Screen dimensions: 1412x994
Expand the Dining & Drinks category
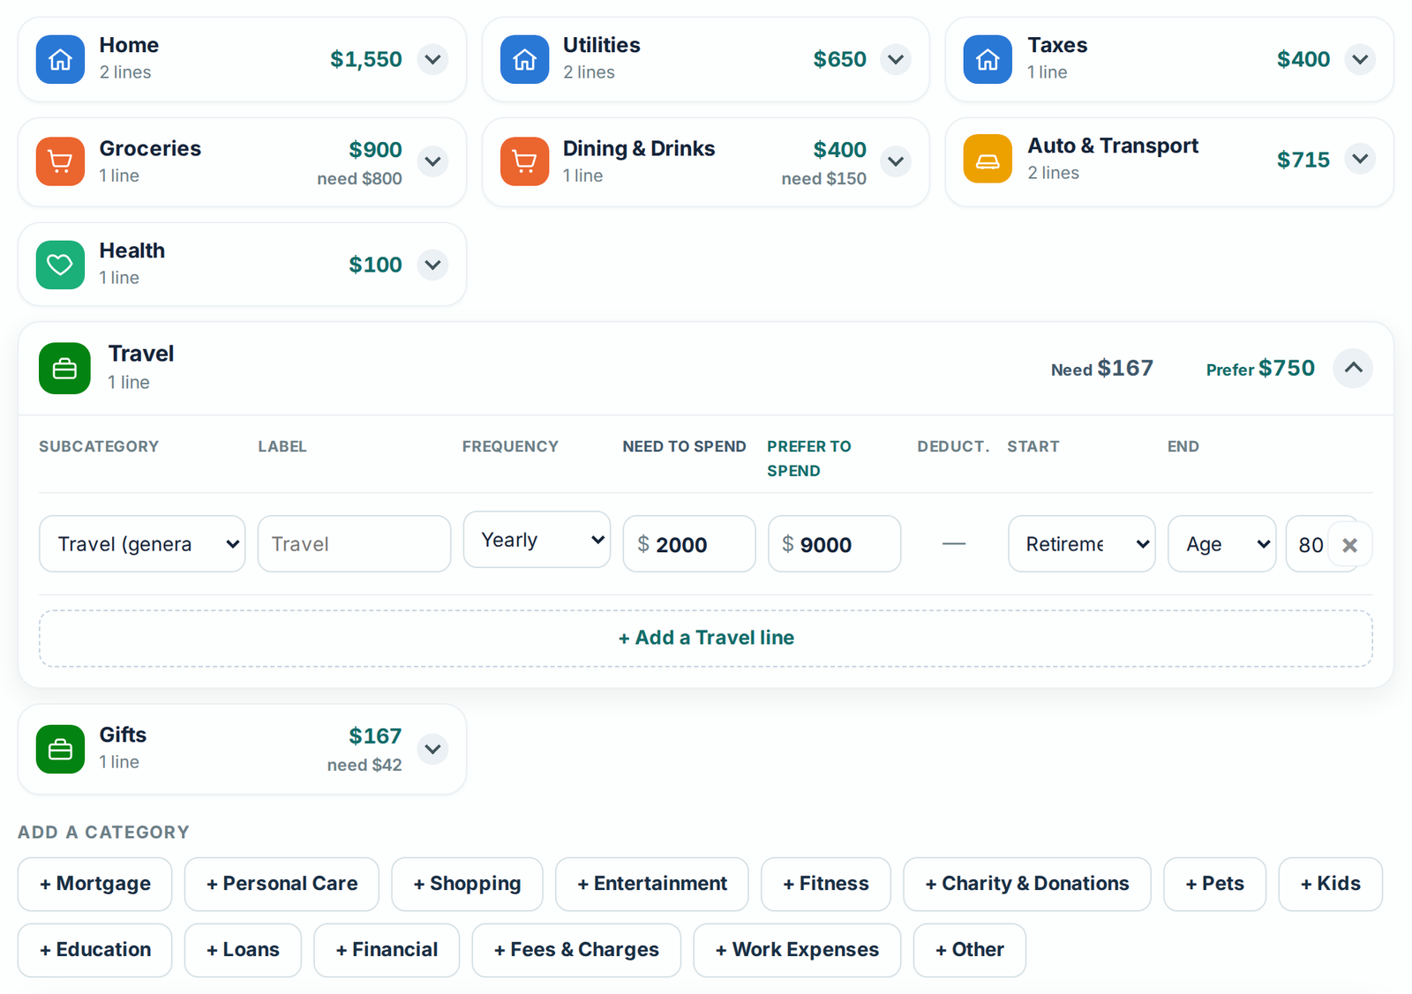[x=896, y=161]
